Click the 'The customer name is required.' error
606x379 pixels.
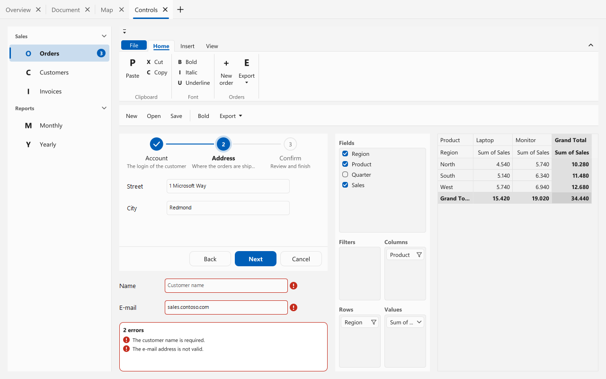click(x=169, y=340)
